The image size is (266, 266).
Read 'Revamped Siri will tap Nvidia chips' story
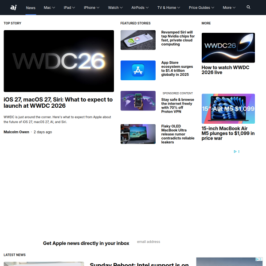coord(178,38)
